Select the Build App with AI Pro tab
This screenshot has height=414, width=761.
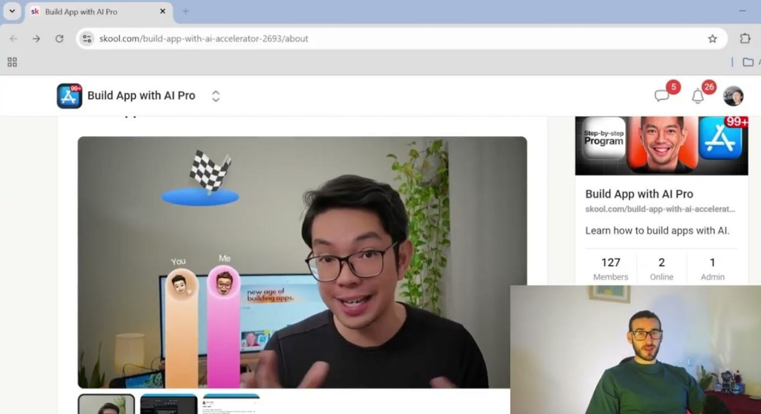click(x=99, y=11)
